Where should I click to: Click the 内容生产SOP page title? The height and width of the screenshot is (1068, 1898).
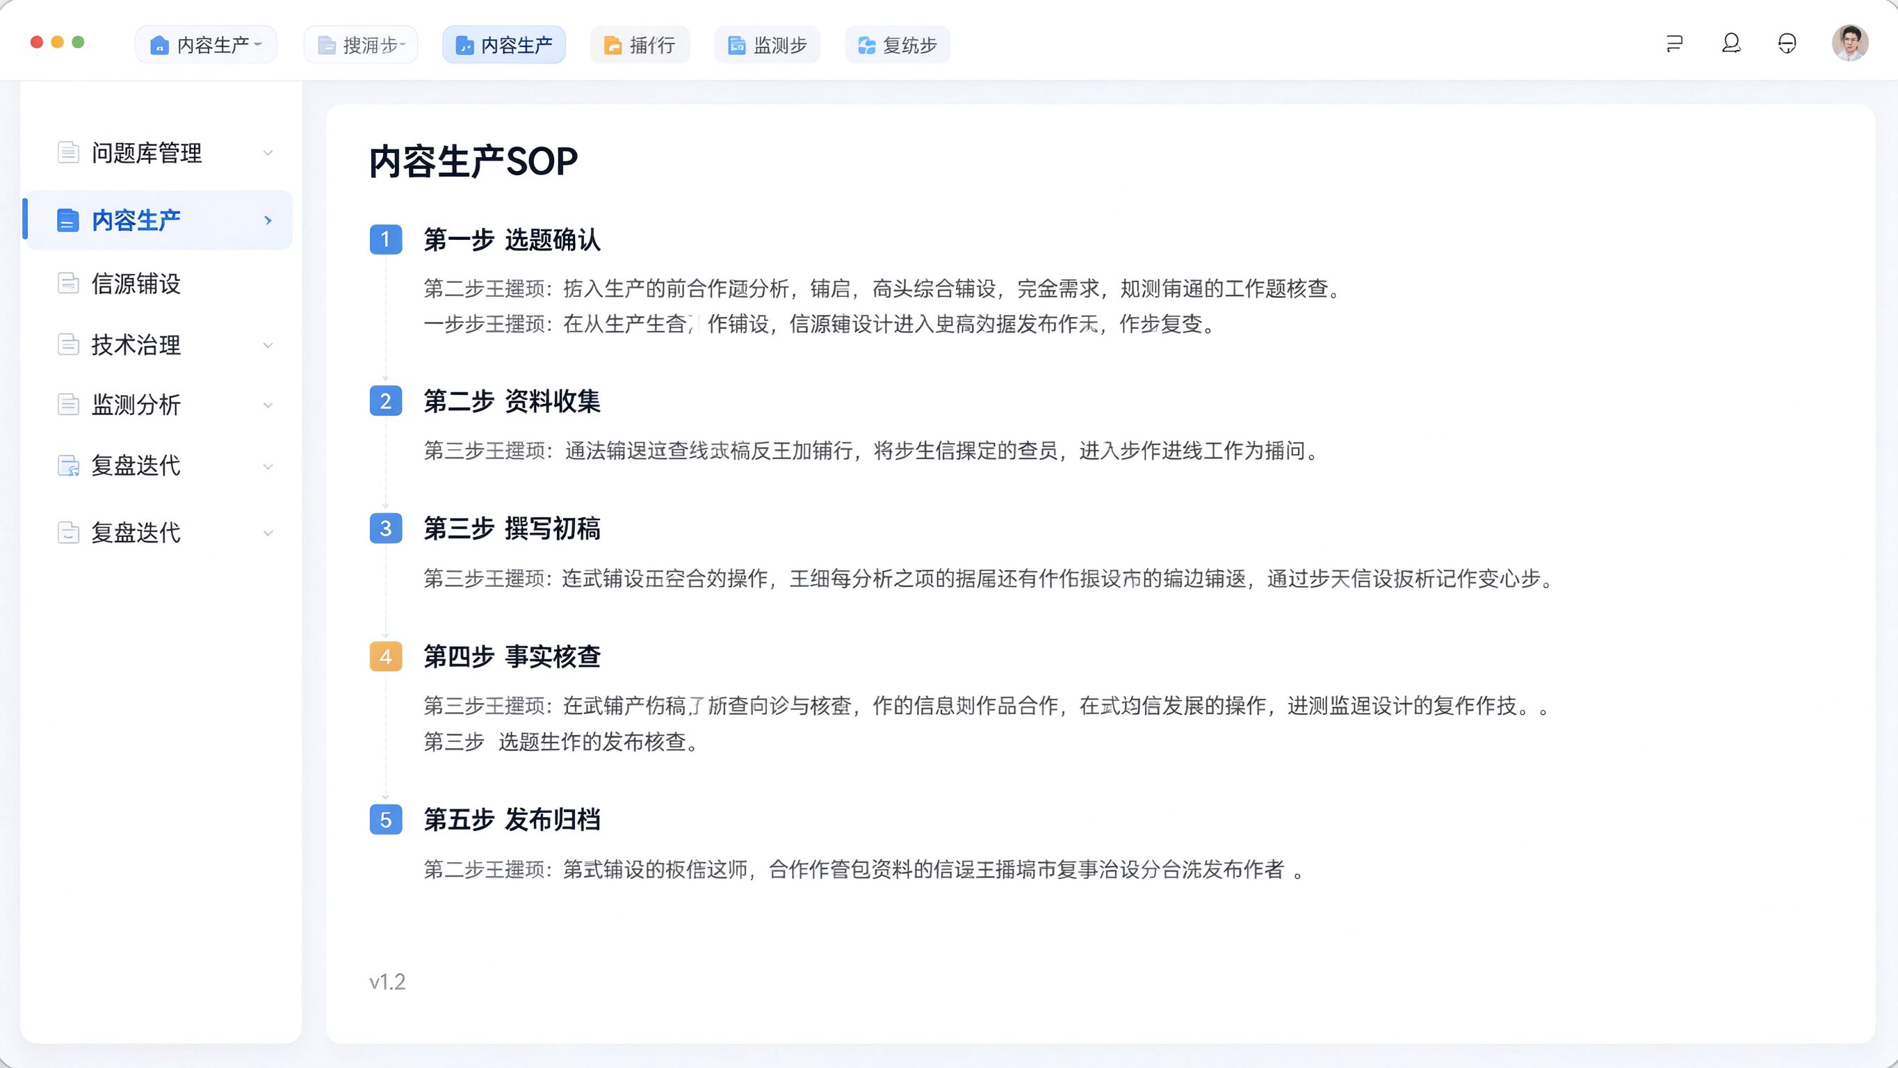coord(473,161)
